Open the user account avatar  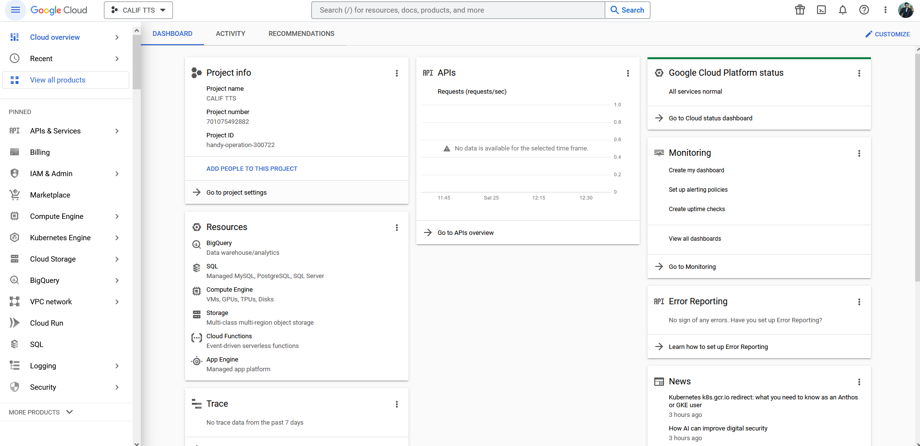[906, 10]
